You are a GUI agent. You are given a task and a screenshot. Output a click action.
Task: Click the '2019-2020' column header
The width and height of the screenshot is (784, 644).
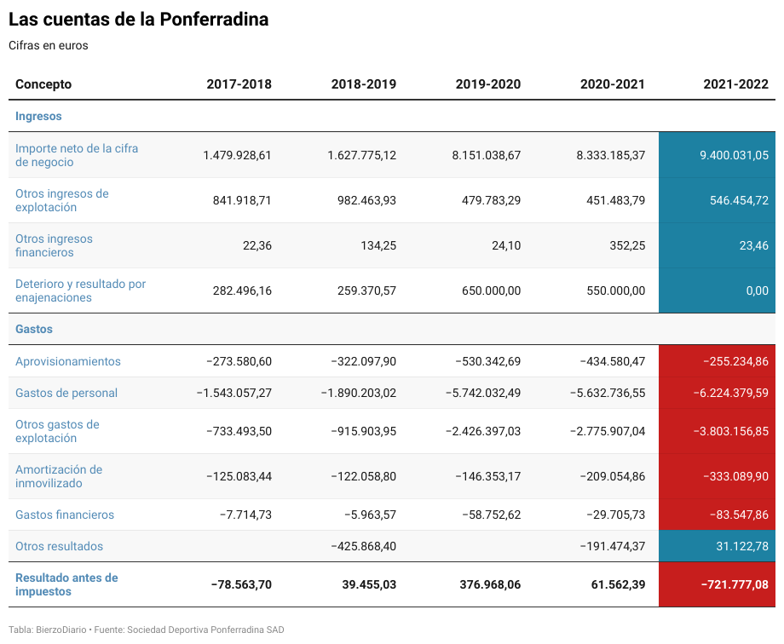point(488,84)
